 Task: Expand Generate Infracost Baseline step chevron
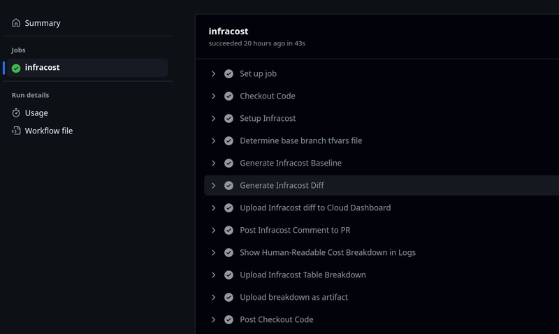[x=213, y=164]
